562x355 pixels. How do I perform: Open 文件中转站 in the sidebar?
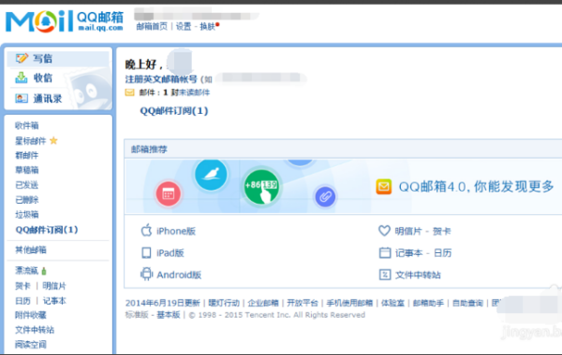(35, 330)
